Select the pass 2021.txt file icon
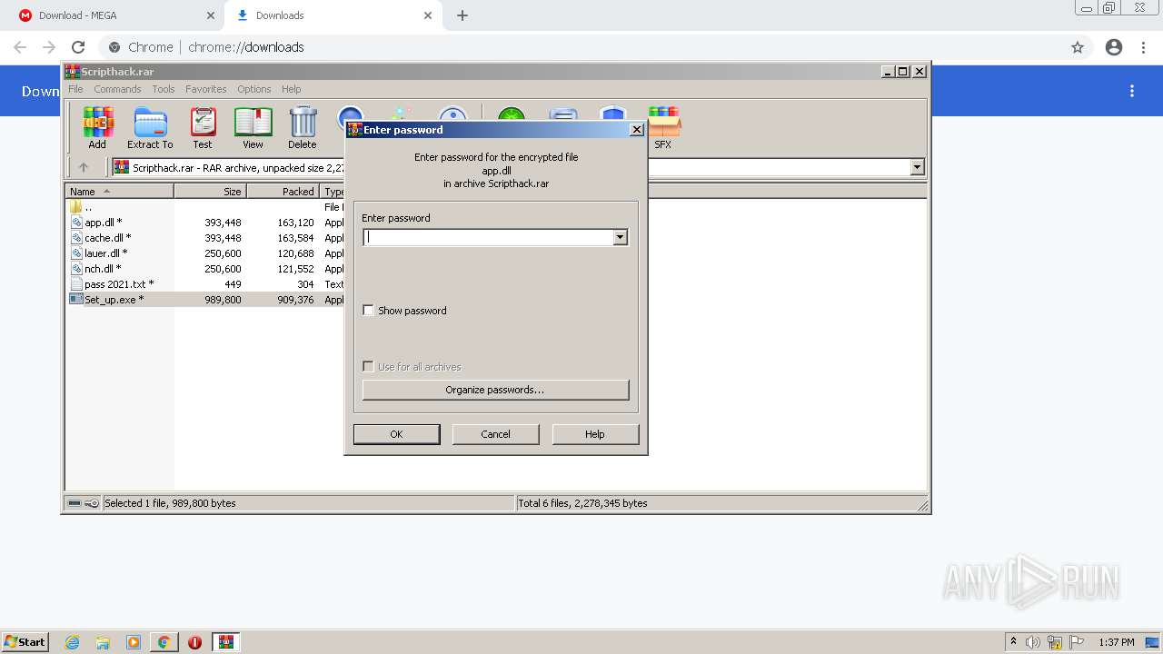This screenshot has width=1163, height=654. pos(76,284)
